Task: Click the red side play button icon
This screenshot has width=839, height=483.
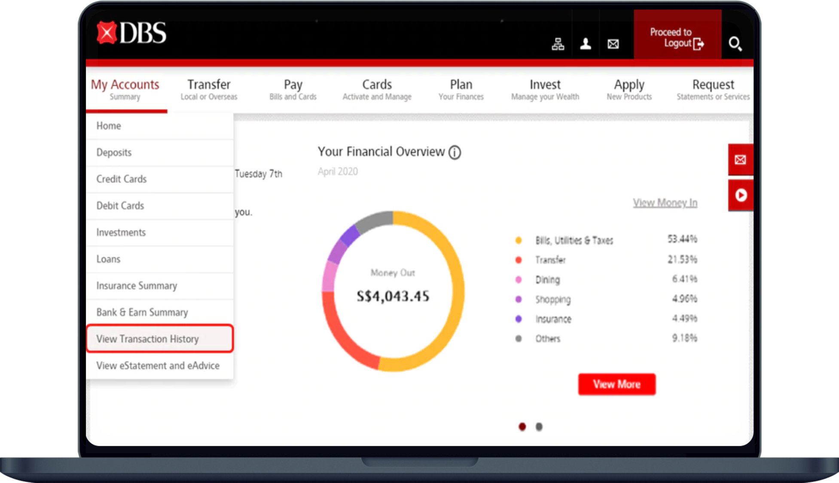Action: pyautogui.click(x=740, y=195)
